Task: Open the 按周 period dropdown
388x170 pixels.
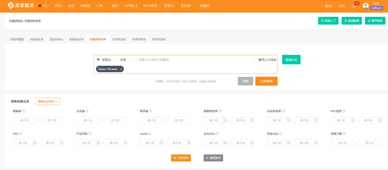Action: pyautogui.click(x=127, y=60)
